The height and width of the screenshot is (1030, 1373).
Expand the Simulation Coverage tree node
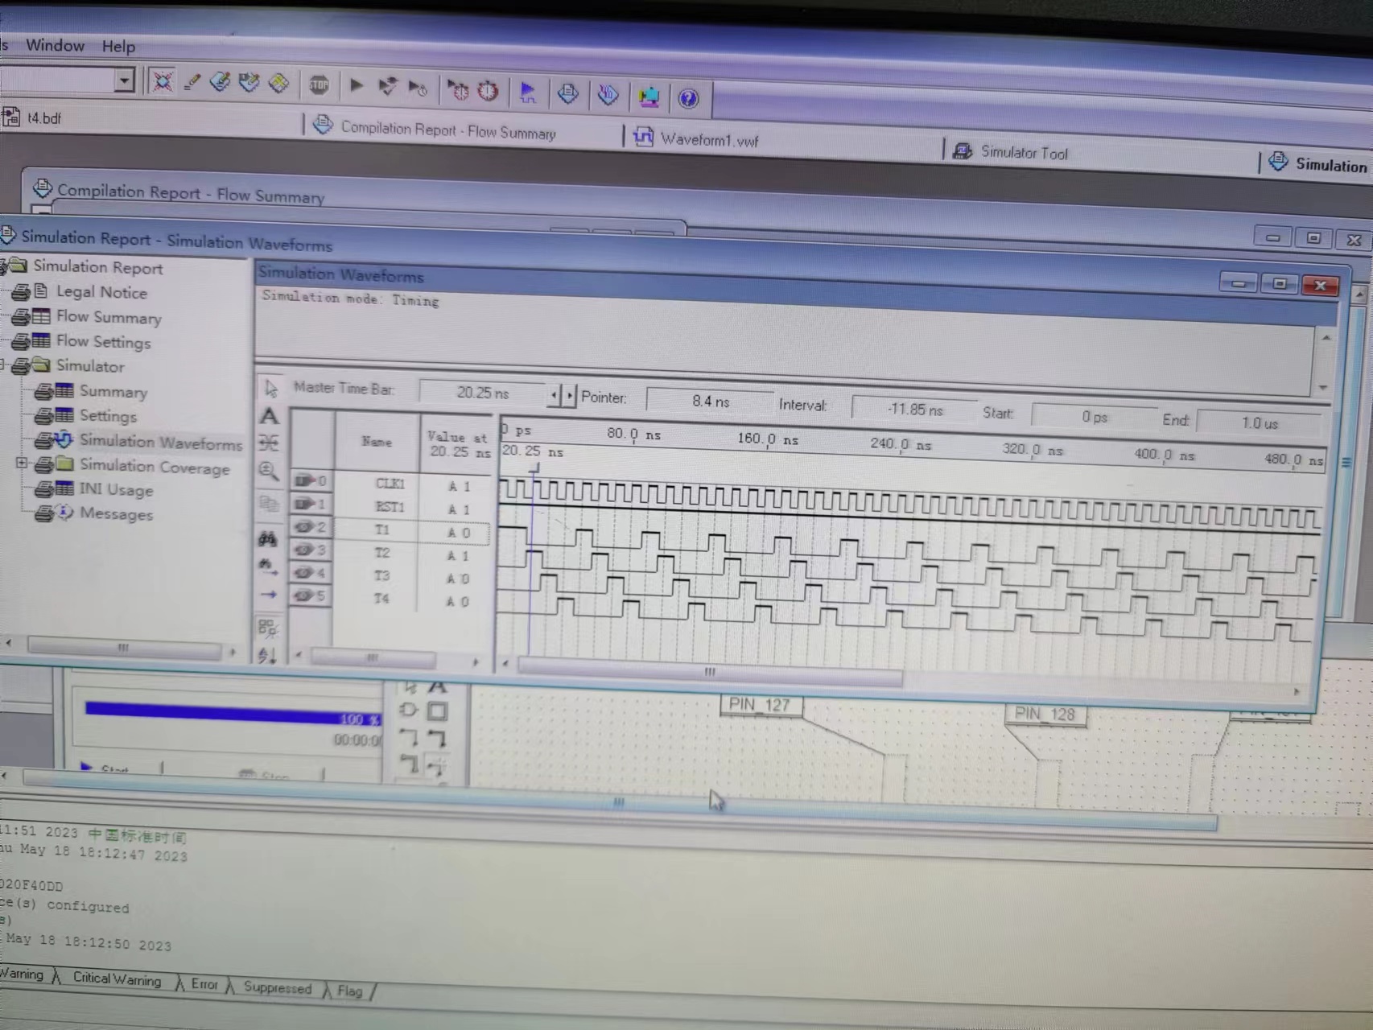point(22,463)
